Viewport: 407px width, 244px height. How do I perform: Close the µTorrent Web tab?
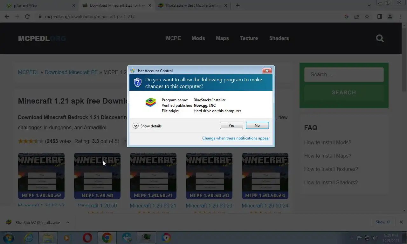(74, 5)
